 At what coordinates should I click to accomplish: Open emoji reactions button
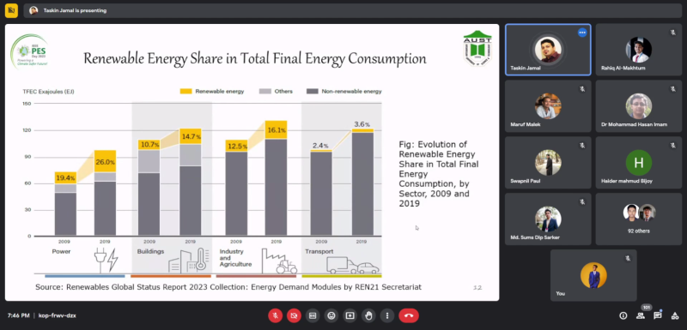pyautogui.click(x=331, y=315)
